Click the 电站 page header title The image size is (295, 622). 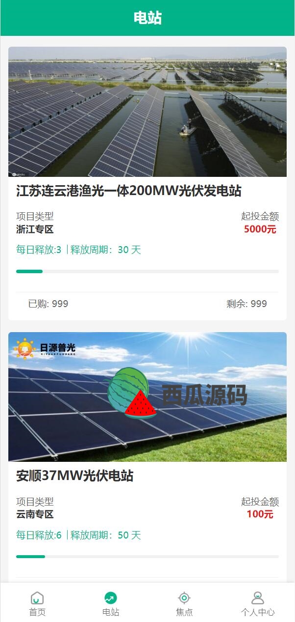147,18
